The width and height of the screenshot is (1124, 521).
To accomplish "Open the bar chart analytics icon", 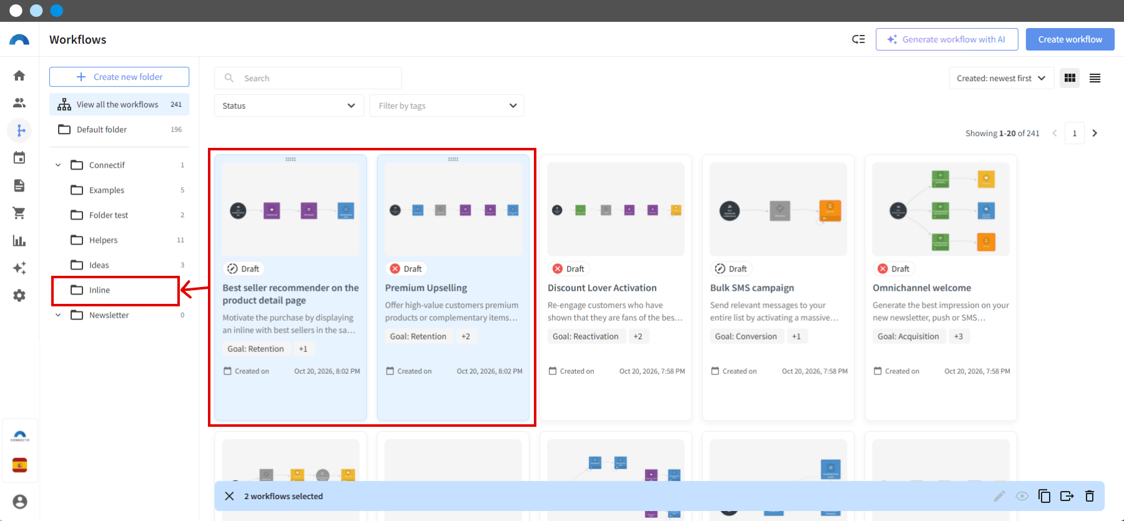I will (19, 240).
